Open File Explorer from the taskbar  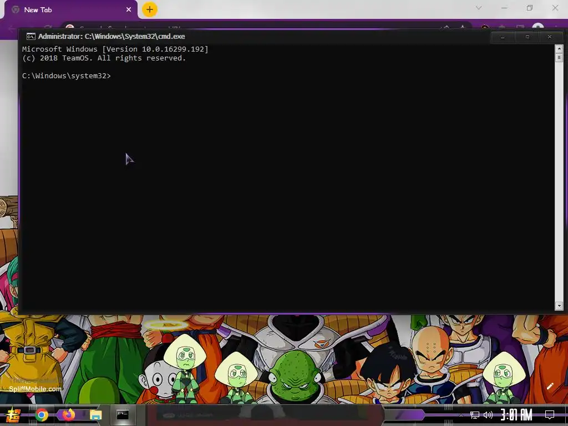(x=95, y=415)
